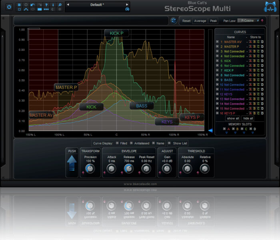Toggle the Name display checkbox
The image size is (280, 240).
pos(154,143)
